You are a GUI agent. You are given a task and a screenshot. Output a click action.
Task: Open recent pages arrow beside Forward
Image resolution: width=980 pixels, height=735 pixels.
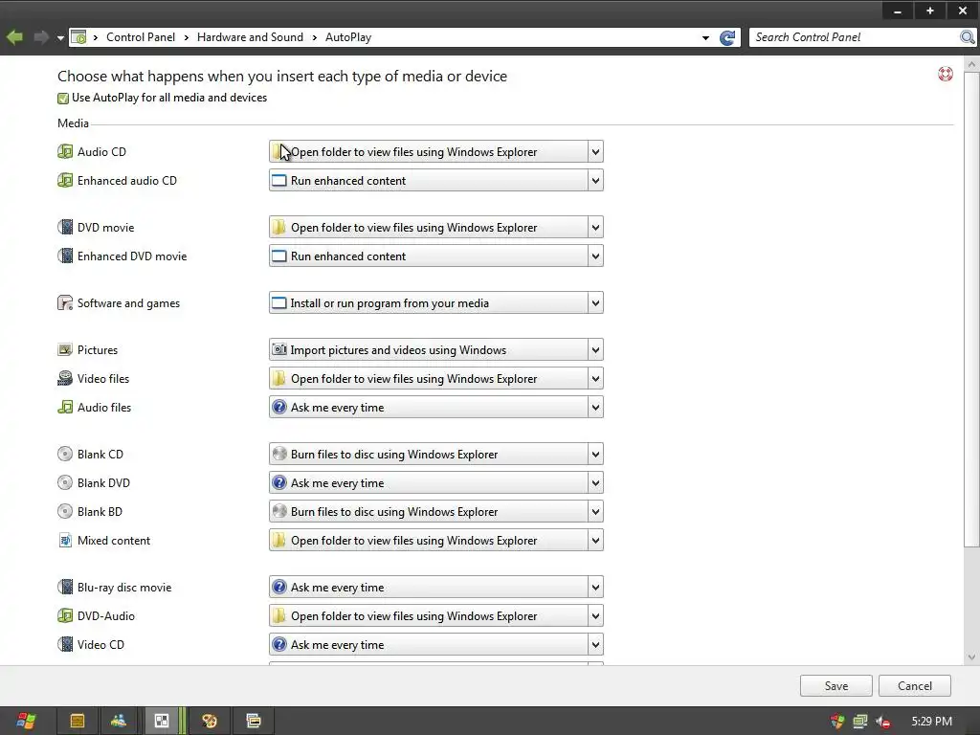(x=60, y=38)
